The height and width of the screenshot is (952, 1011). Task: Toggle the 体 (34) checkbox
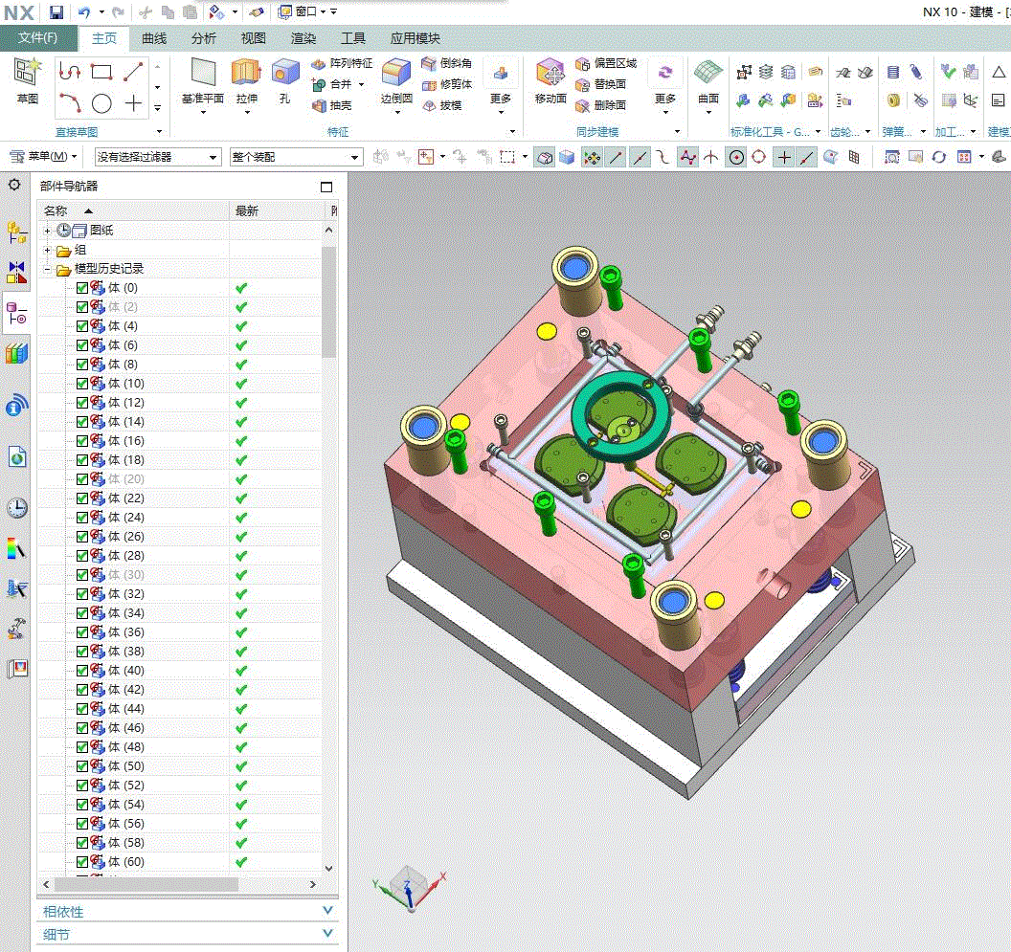(x=82, y=613)
